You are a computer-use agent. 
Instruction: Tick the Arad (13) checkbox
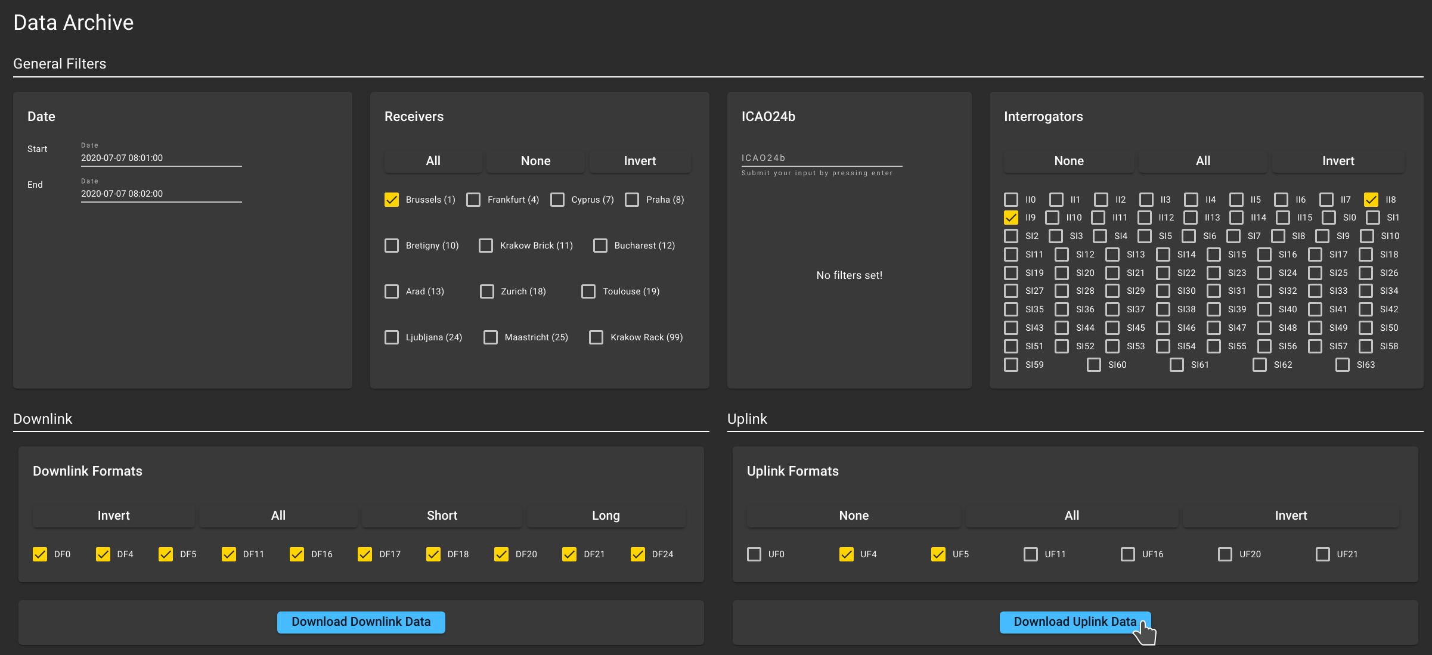coord(392,291)
